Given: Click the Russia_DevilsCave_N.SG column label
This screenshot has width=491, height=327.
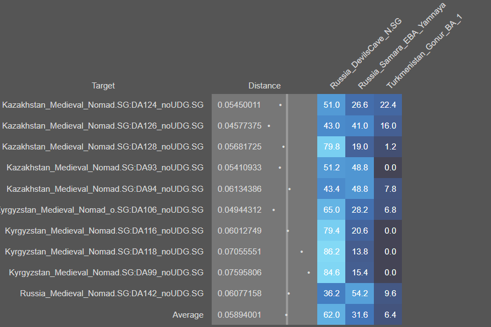Looking at the screenshot, I should click(366, 53).
